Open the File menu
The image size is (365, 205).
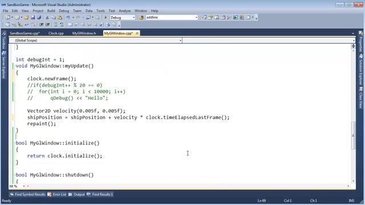pos(5,11)
